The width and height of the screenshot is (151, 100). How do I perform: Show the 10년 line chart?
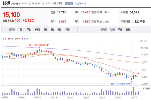click(67, 29)
